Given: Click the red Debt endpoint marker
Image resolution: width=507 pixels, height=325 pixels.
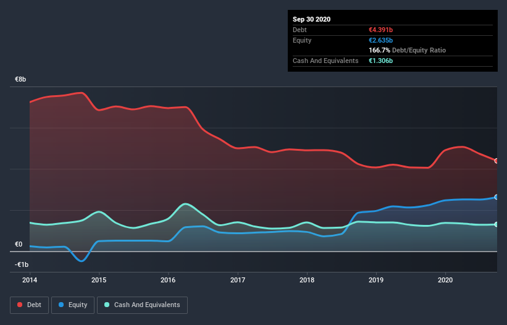Looking at the screenshot, I should pos(497,161).
